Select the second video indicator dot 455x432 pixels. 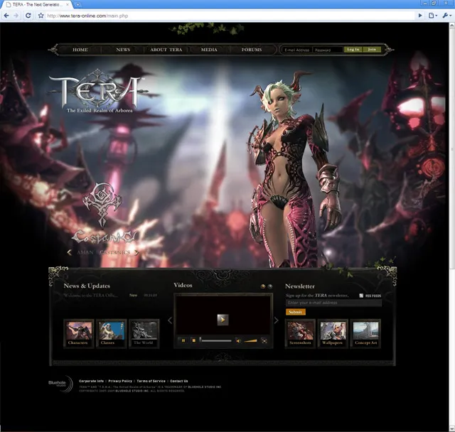pyautogui.click(x=270, y=286)
